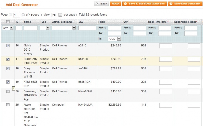Click the SKU text MA464LL/A

(85, 105)
